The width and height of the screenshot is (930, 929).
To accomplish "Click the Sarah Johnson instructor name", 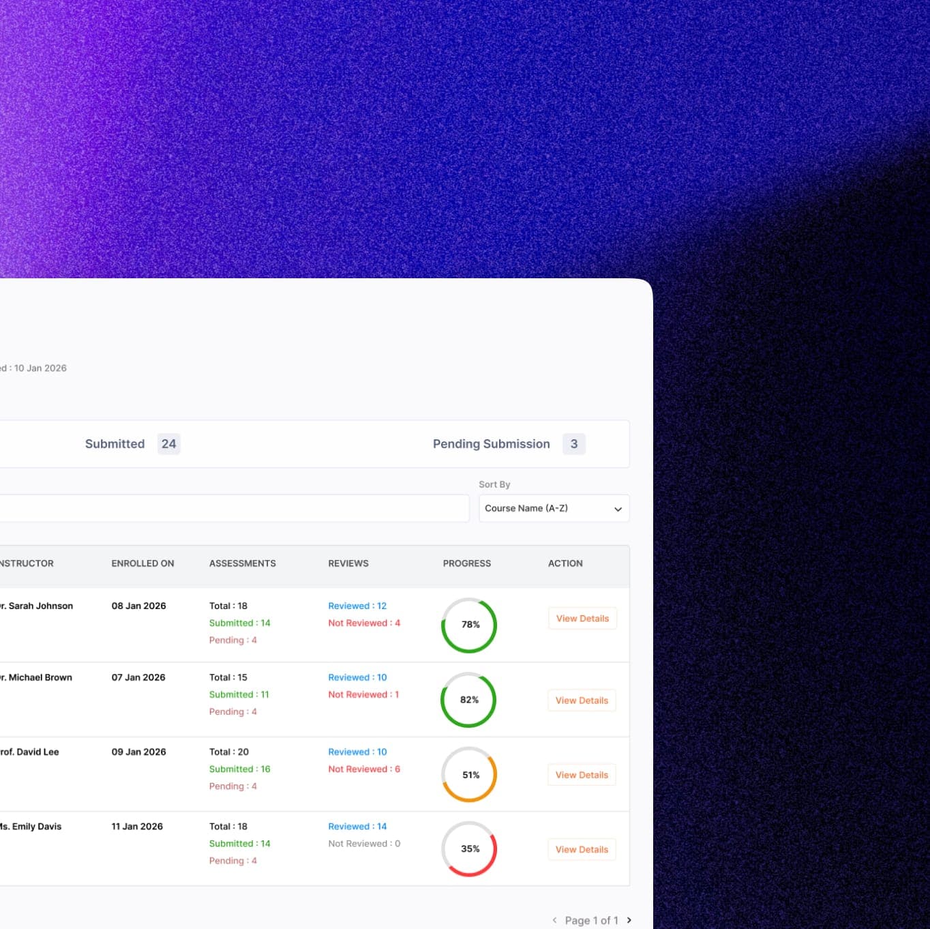I will (36, 606).
